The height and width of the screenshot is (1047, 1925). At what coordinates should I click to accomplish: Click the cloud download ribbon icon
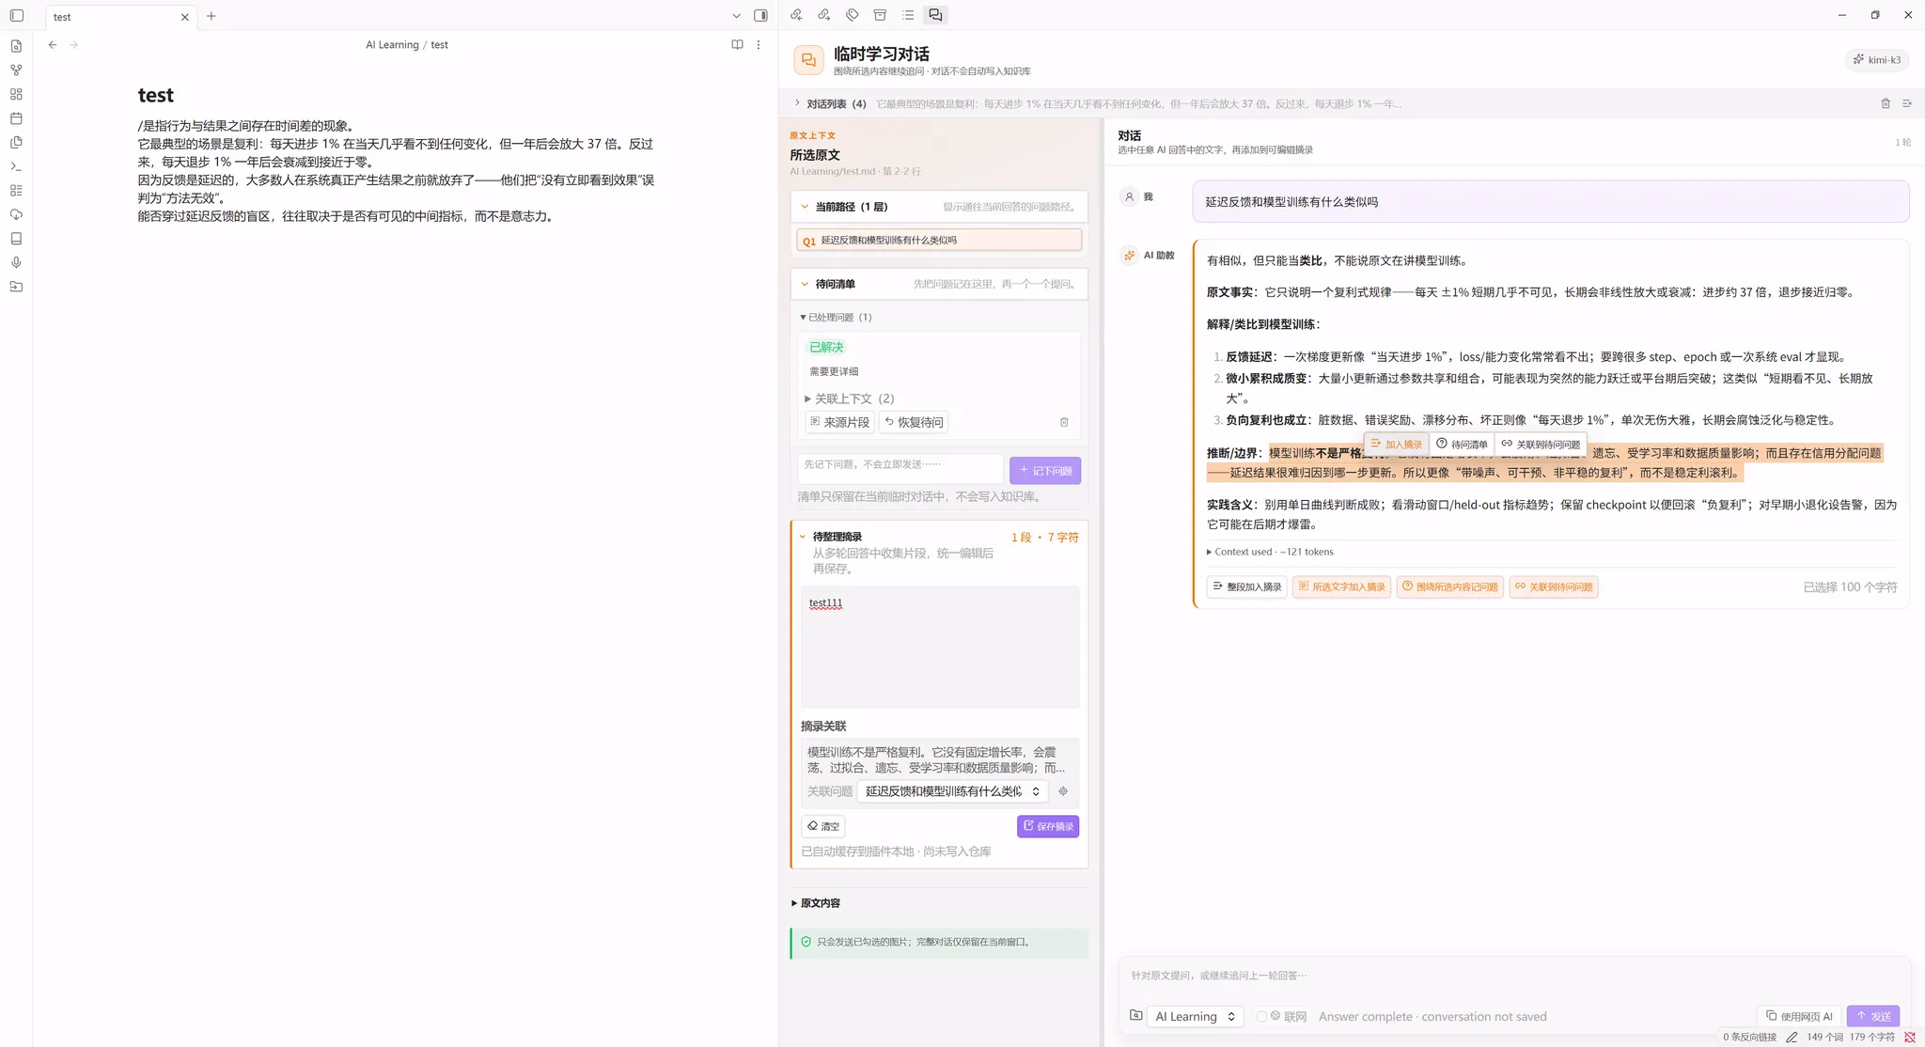(16, 214)
